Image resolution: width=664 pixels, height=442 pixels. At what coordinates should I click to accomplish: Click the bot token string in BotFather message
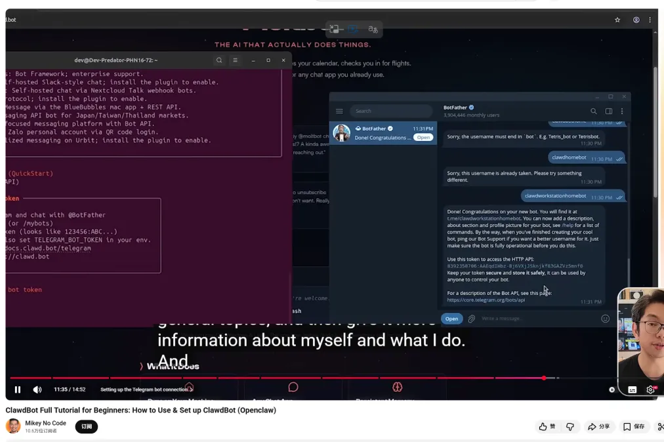coord(515,266)
